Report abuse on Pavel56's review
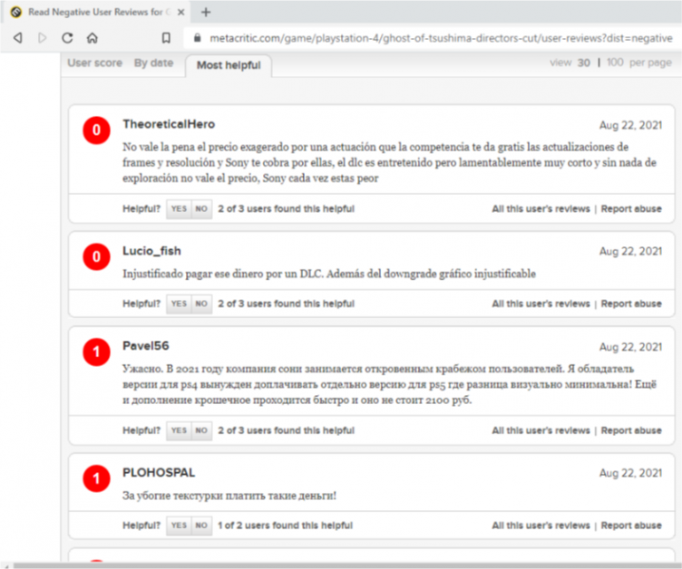The height and width of the screenshot is (569, 682). pos(630,430)
